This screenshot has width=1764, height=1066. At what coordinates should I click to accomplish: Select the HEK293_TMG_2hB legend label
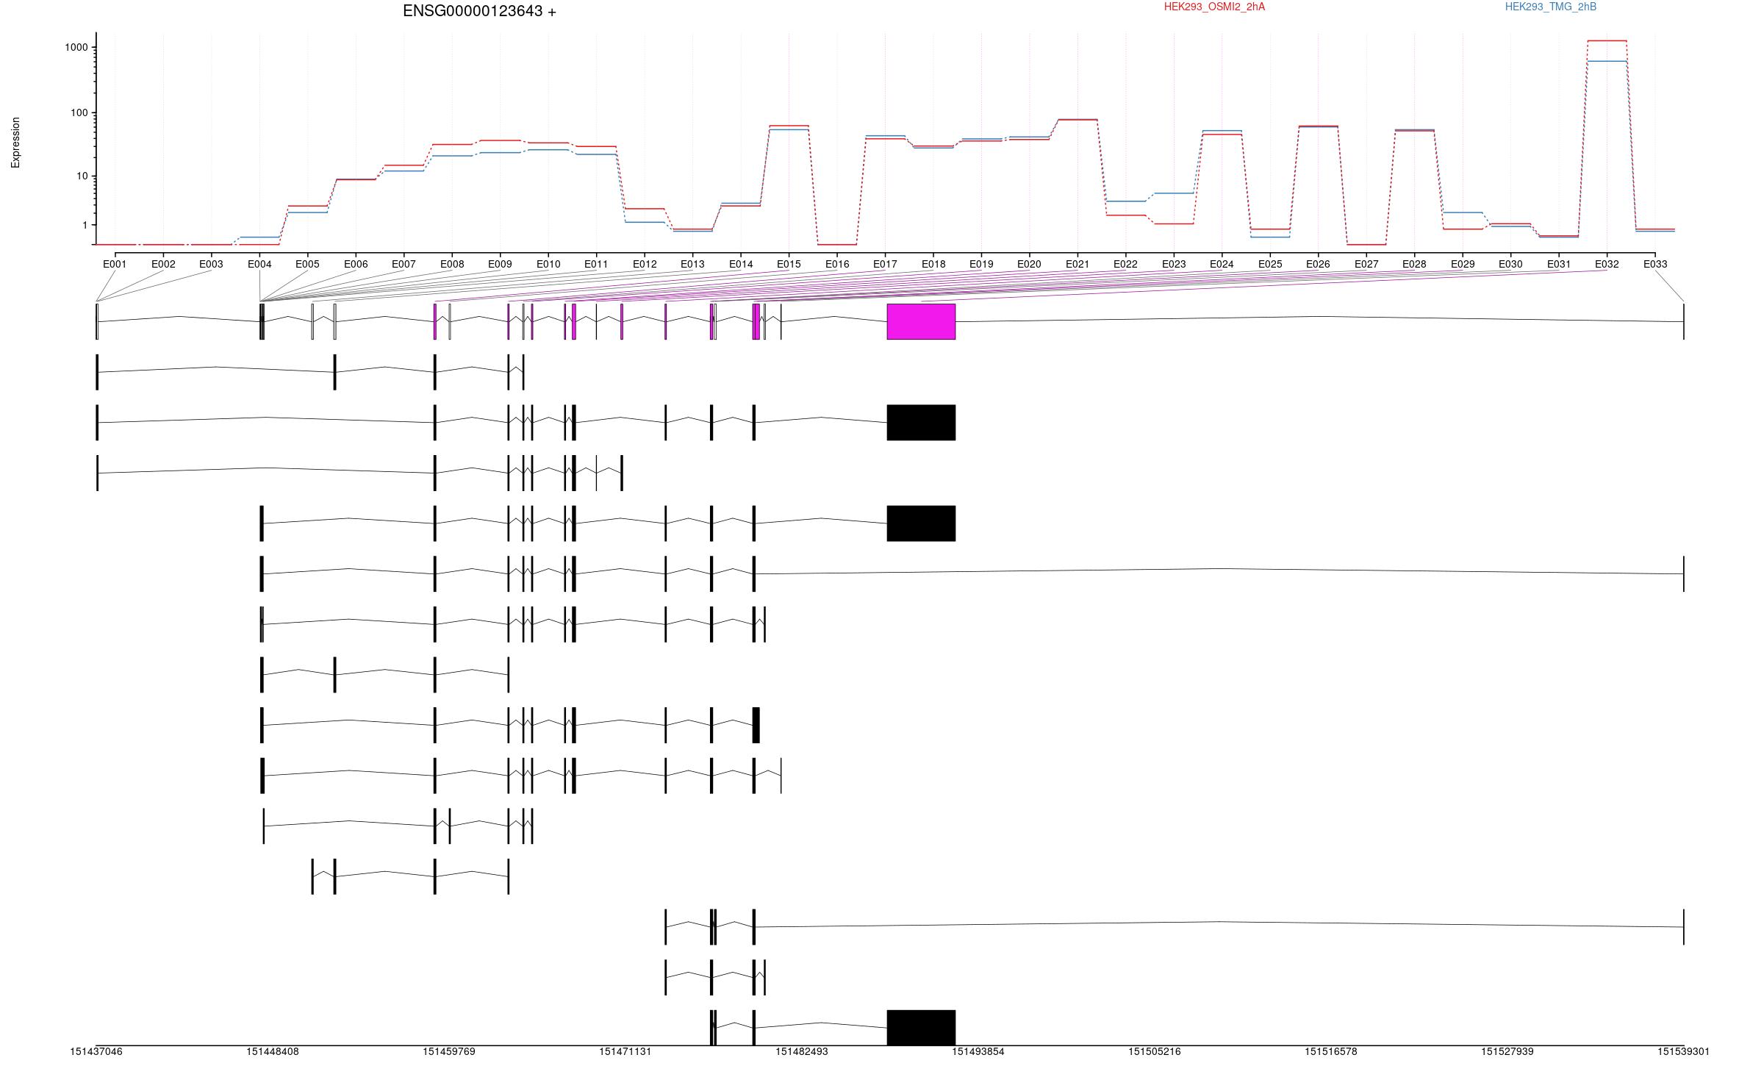click(1550, 7)
